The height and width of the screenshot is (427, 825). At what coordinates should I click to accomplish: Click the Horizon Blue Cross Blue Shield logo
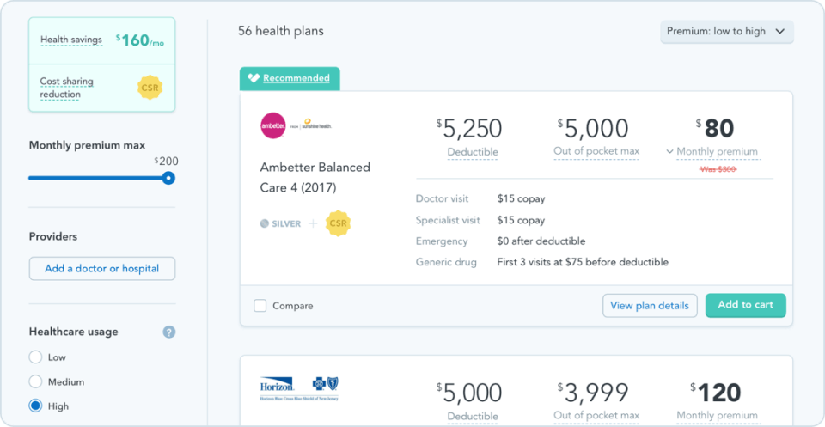tap(299, 387)
